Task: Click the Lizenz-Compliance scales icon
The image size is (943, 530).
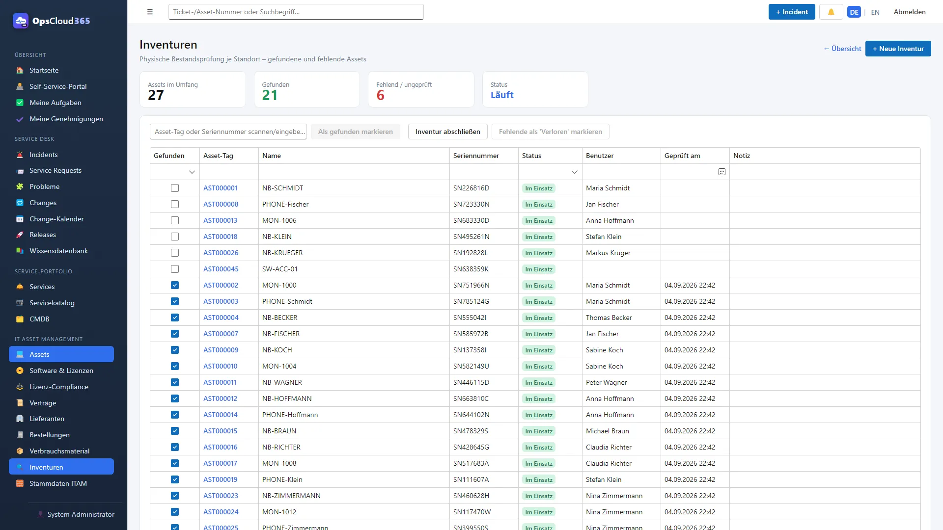Action: 20,387
